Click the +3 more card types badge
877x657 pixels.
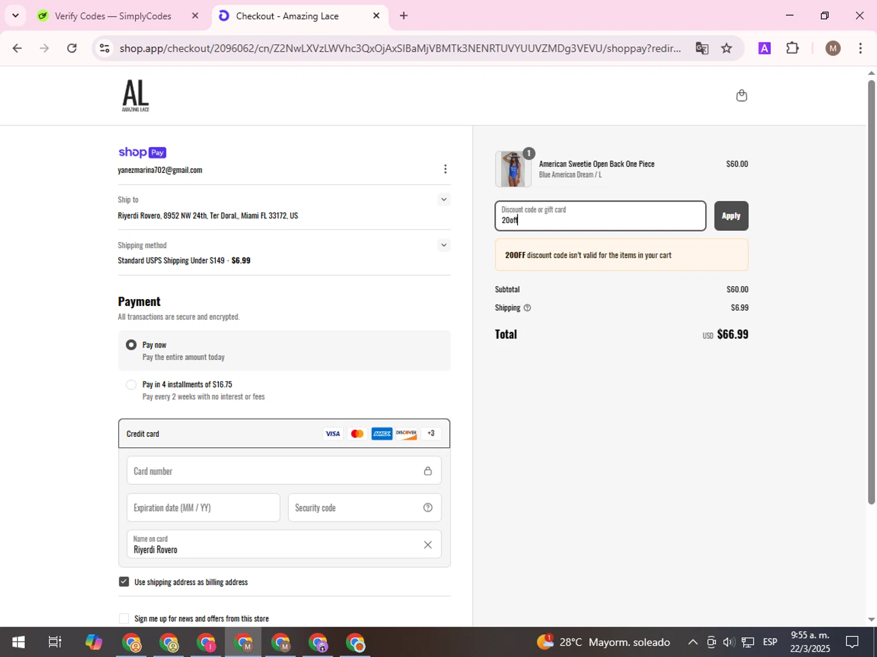click(x=431, y=433)
